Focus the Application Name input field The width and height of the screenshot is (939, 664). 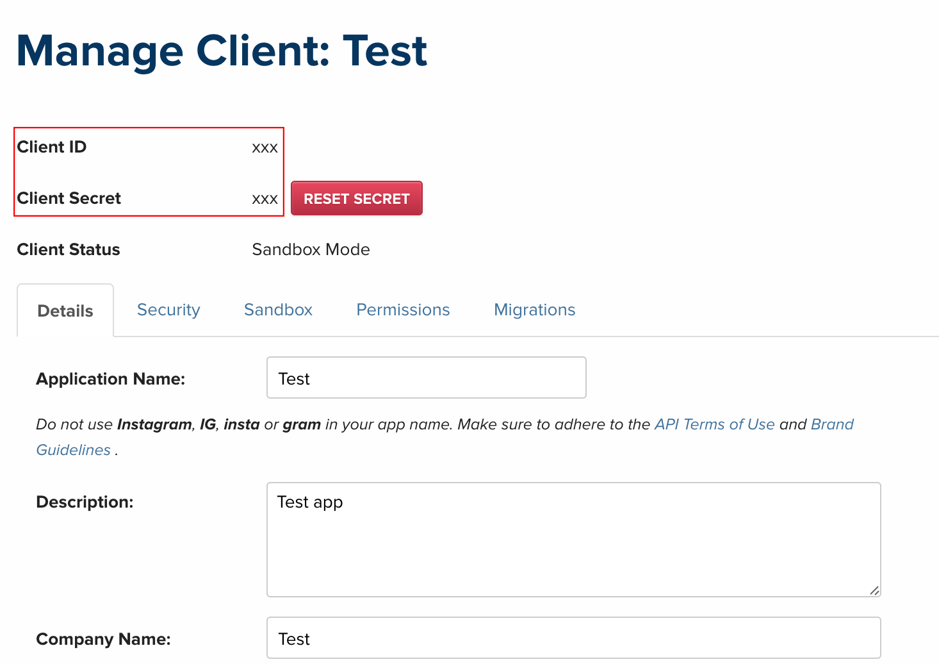tap(426, 378)
